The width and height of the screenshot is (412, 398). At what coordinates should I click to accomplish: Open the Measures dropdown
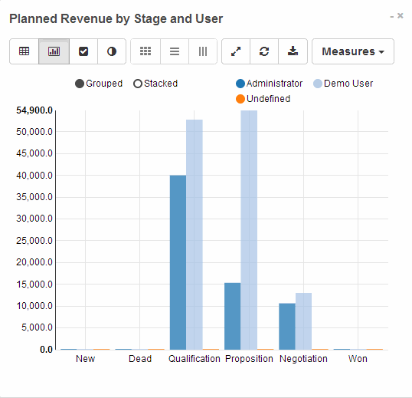pyautogui.click(x=353, y=51)
